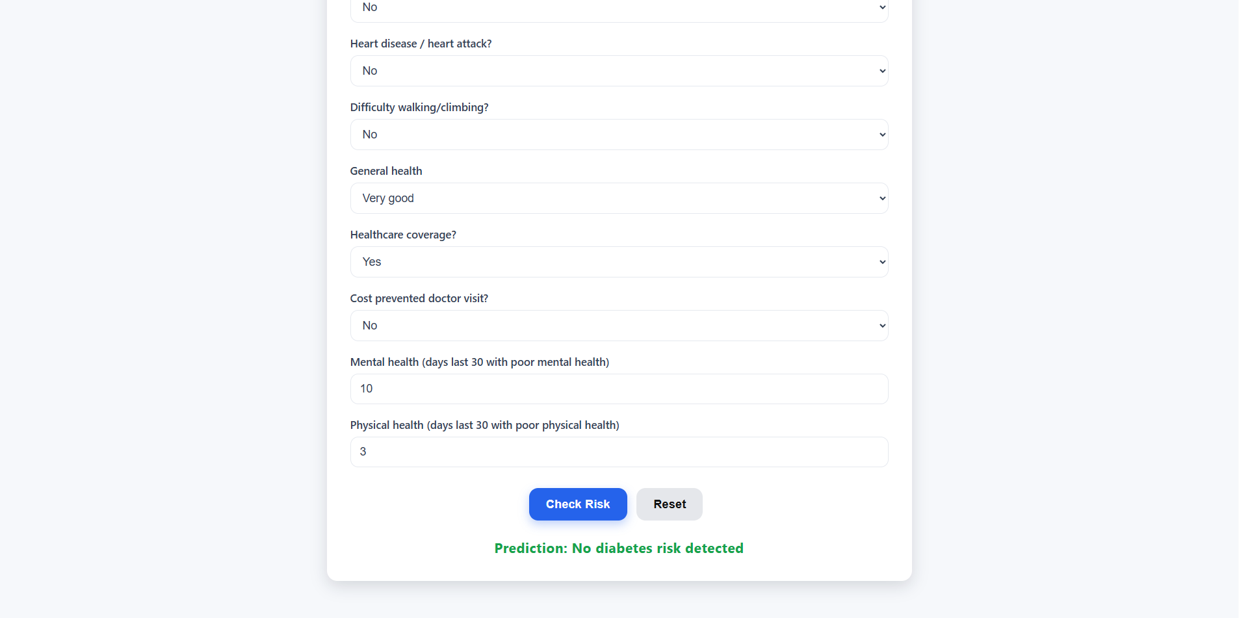Image resolution: width=1239 pixels, height=618 pixels.
Task: Expand the Cost prevented doctor visit dropdown
Action: (619, 326)
